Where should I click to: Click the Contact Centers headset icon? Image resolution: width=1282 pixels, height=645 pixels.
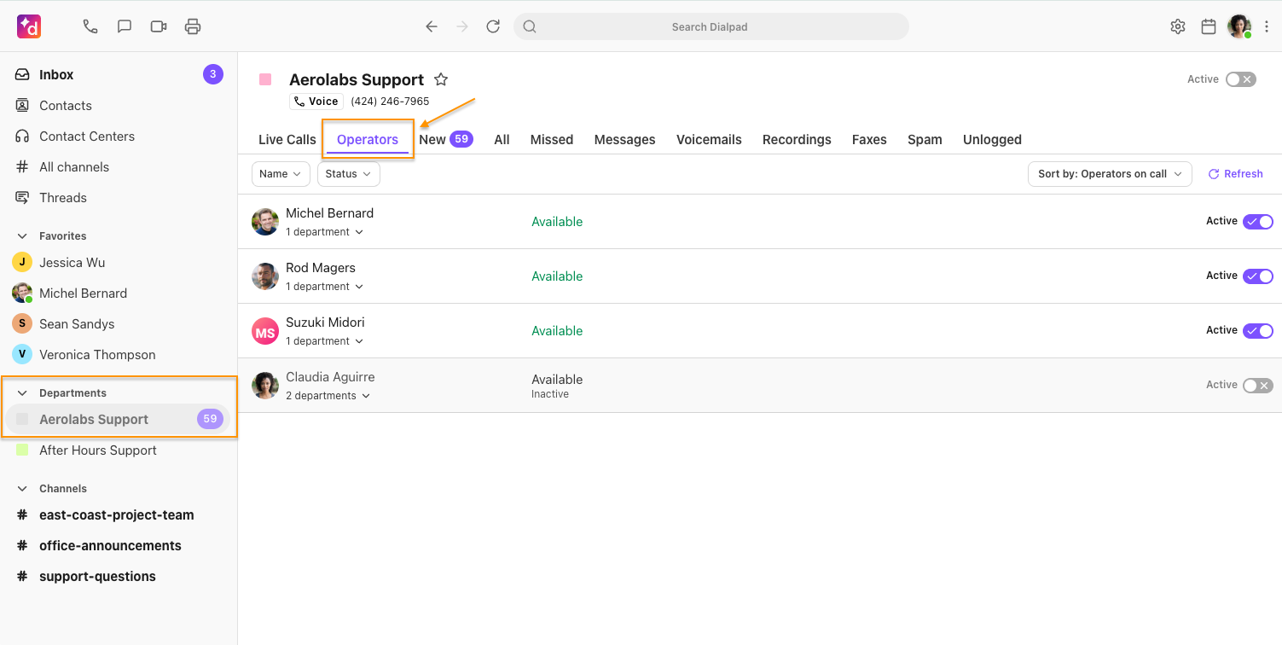pos(23,137)
